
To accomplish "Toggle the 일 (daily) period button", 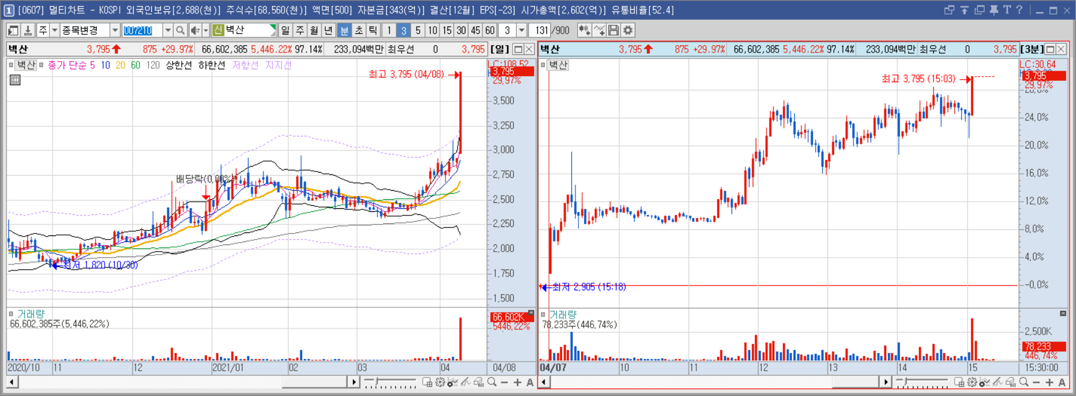I will tap(285, 30).
